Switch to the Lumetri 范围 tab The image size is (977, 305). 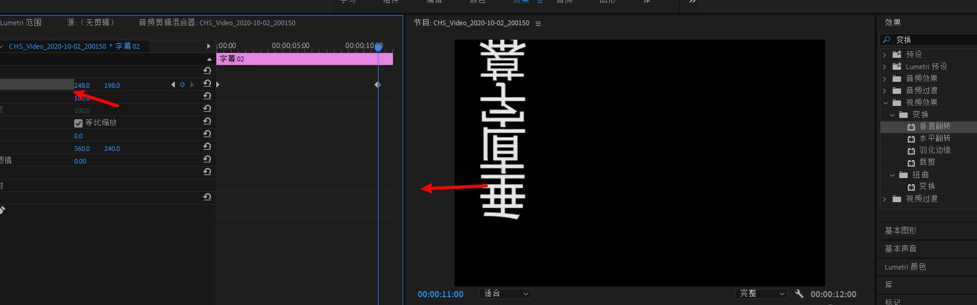pos(21,23)
